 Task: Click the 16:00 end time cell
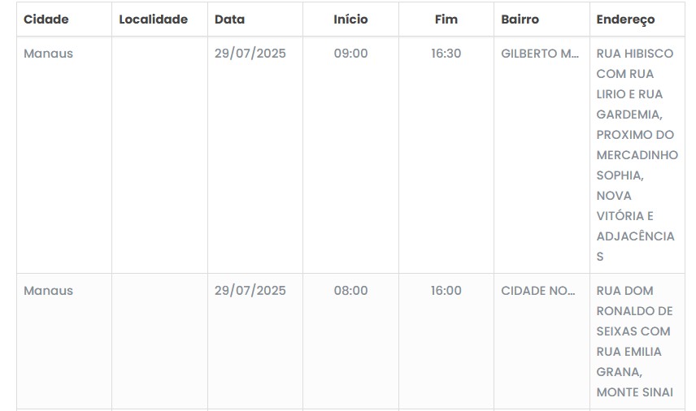click(x=446, y=291)
